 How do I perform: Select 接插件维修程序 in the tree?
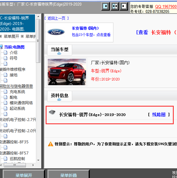(x=13, y=69)
